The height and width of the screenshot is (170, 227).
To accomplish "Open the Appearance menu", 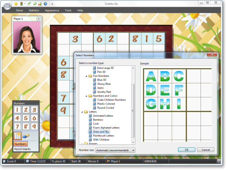I will point(52,10).
